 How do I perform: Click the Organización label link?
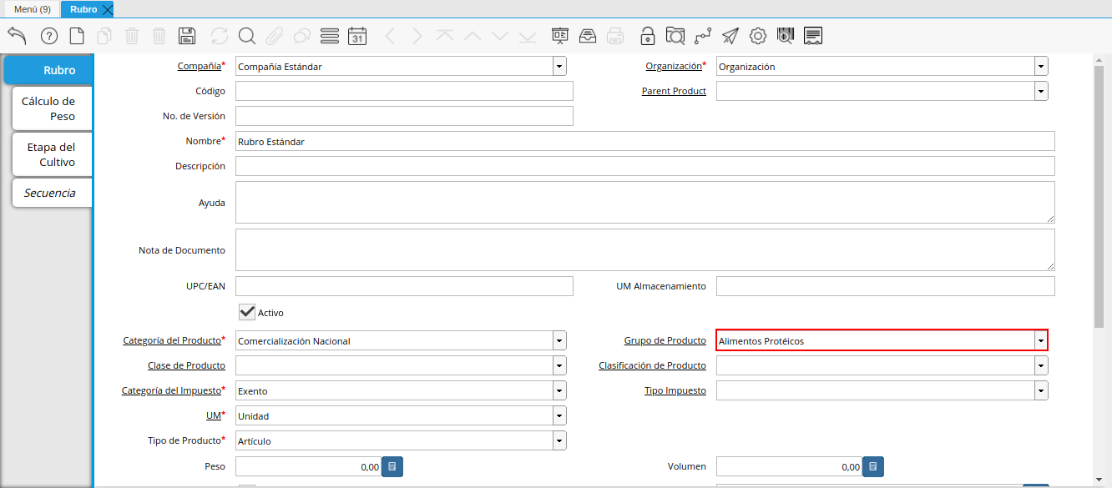[x=674, y=66]
